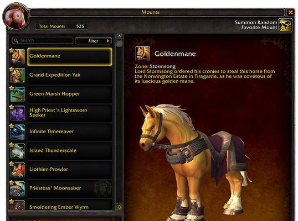Click the Goldenmane horse icon in list
Image resolution: width=298 pixels, height=221 pixels.
pyautogui.click(x=18, y=56)
